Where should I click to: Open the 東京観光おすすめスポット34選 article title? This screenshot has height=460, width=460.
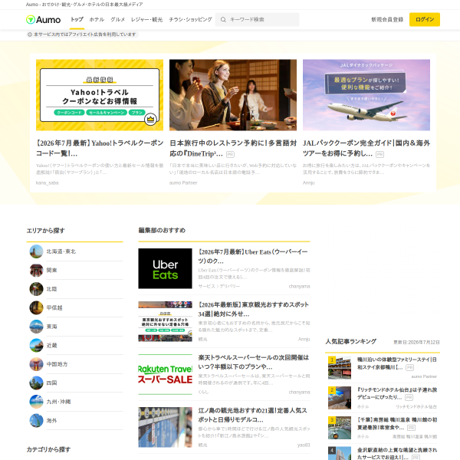tap(254, 309)
